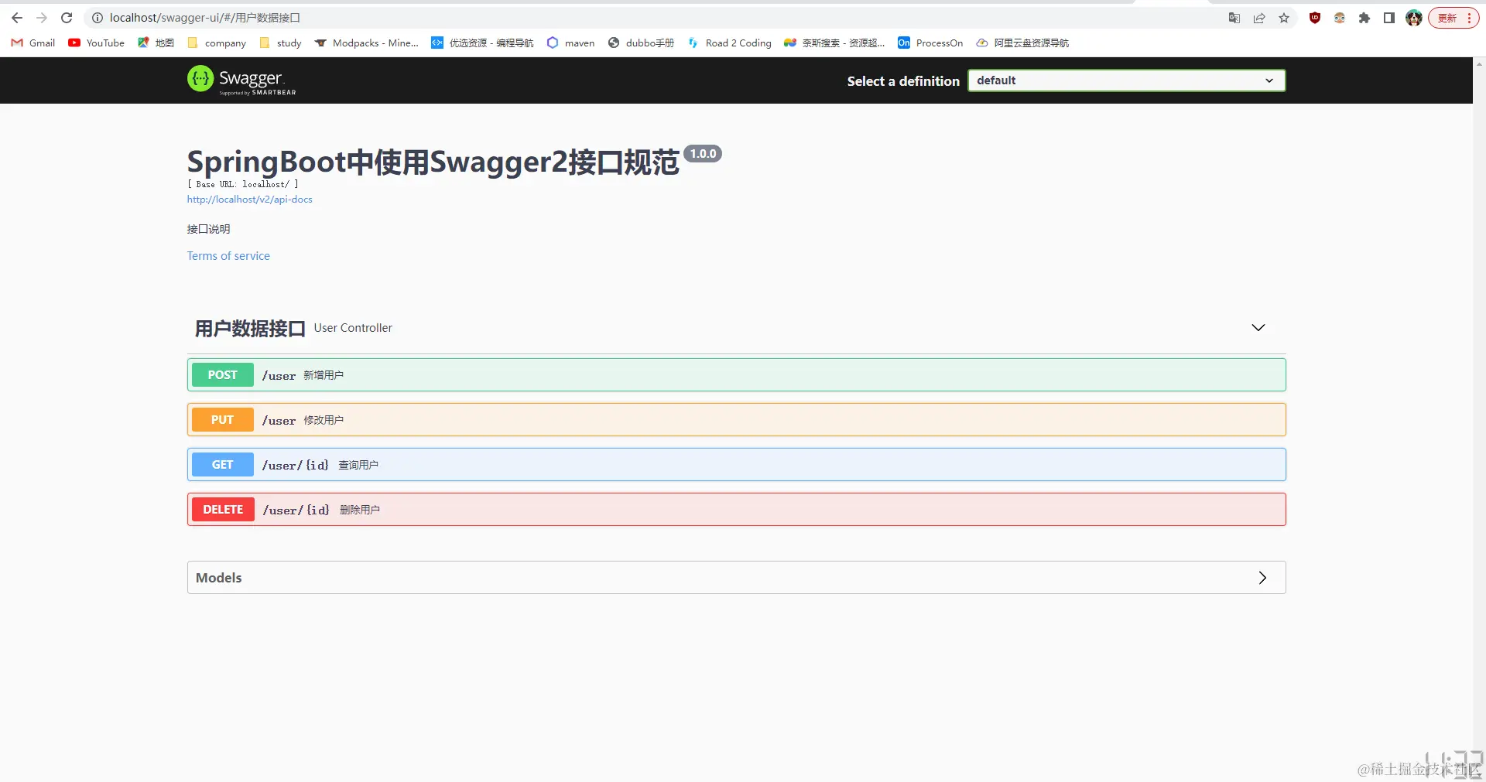Expand the Models section
This screenshot has width=1486, height=782.
[736, 578]
